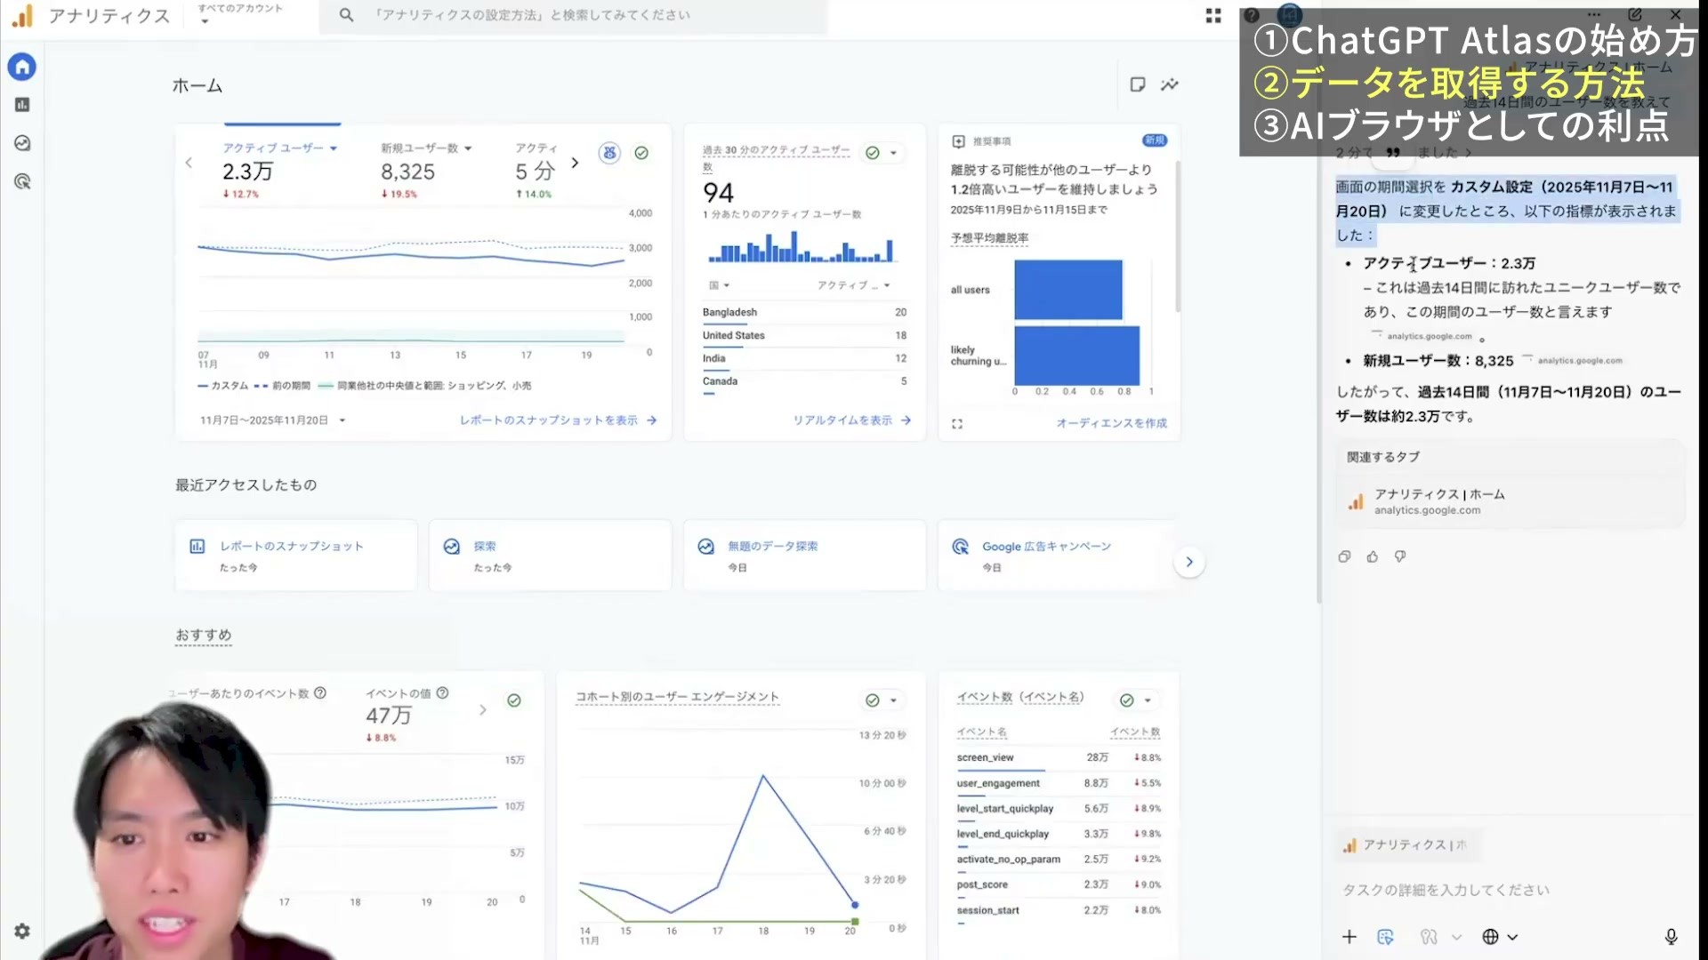Open the 無題のデータ探索 recent card
The width and height of the screenshot is (1708, 960).
click(804, 556)
